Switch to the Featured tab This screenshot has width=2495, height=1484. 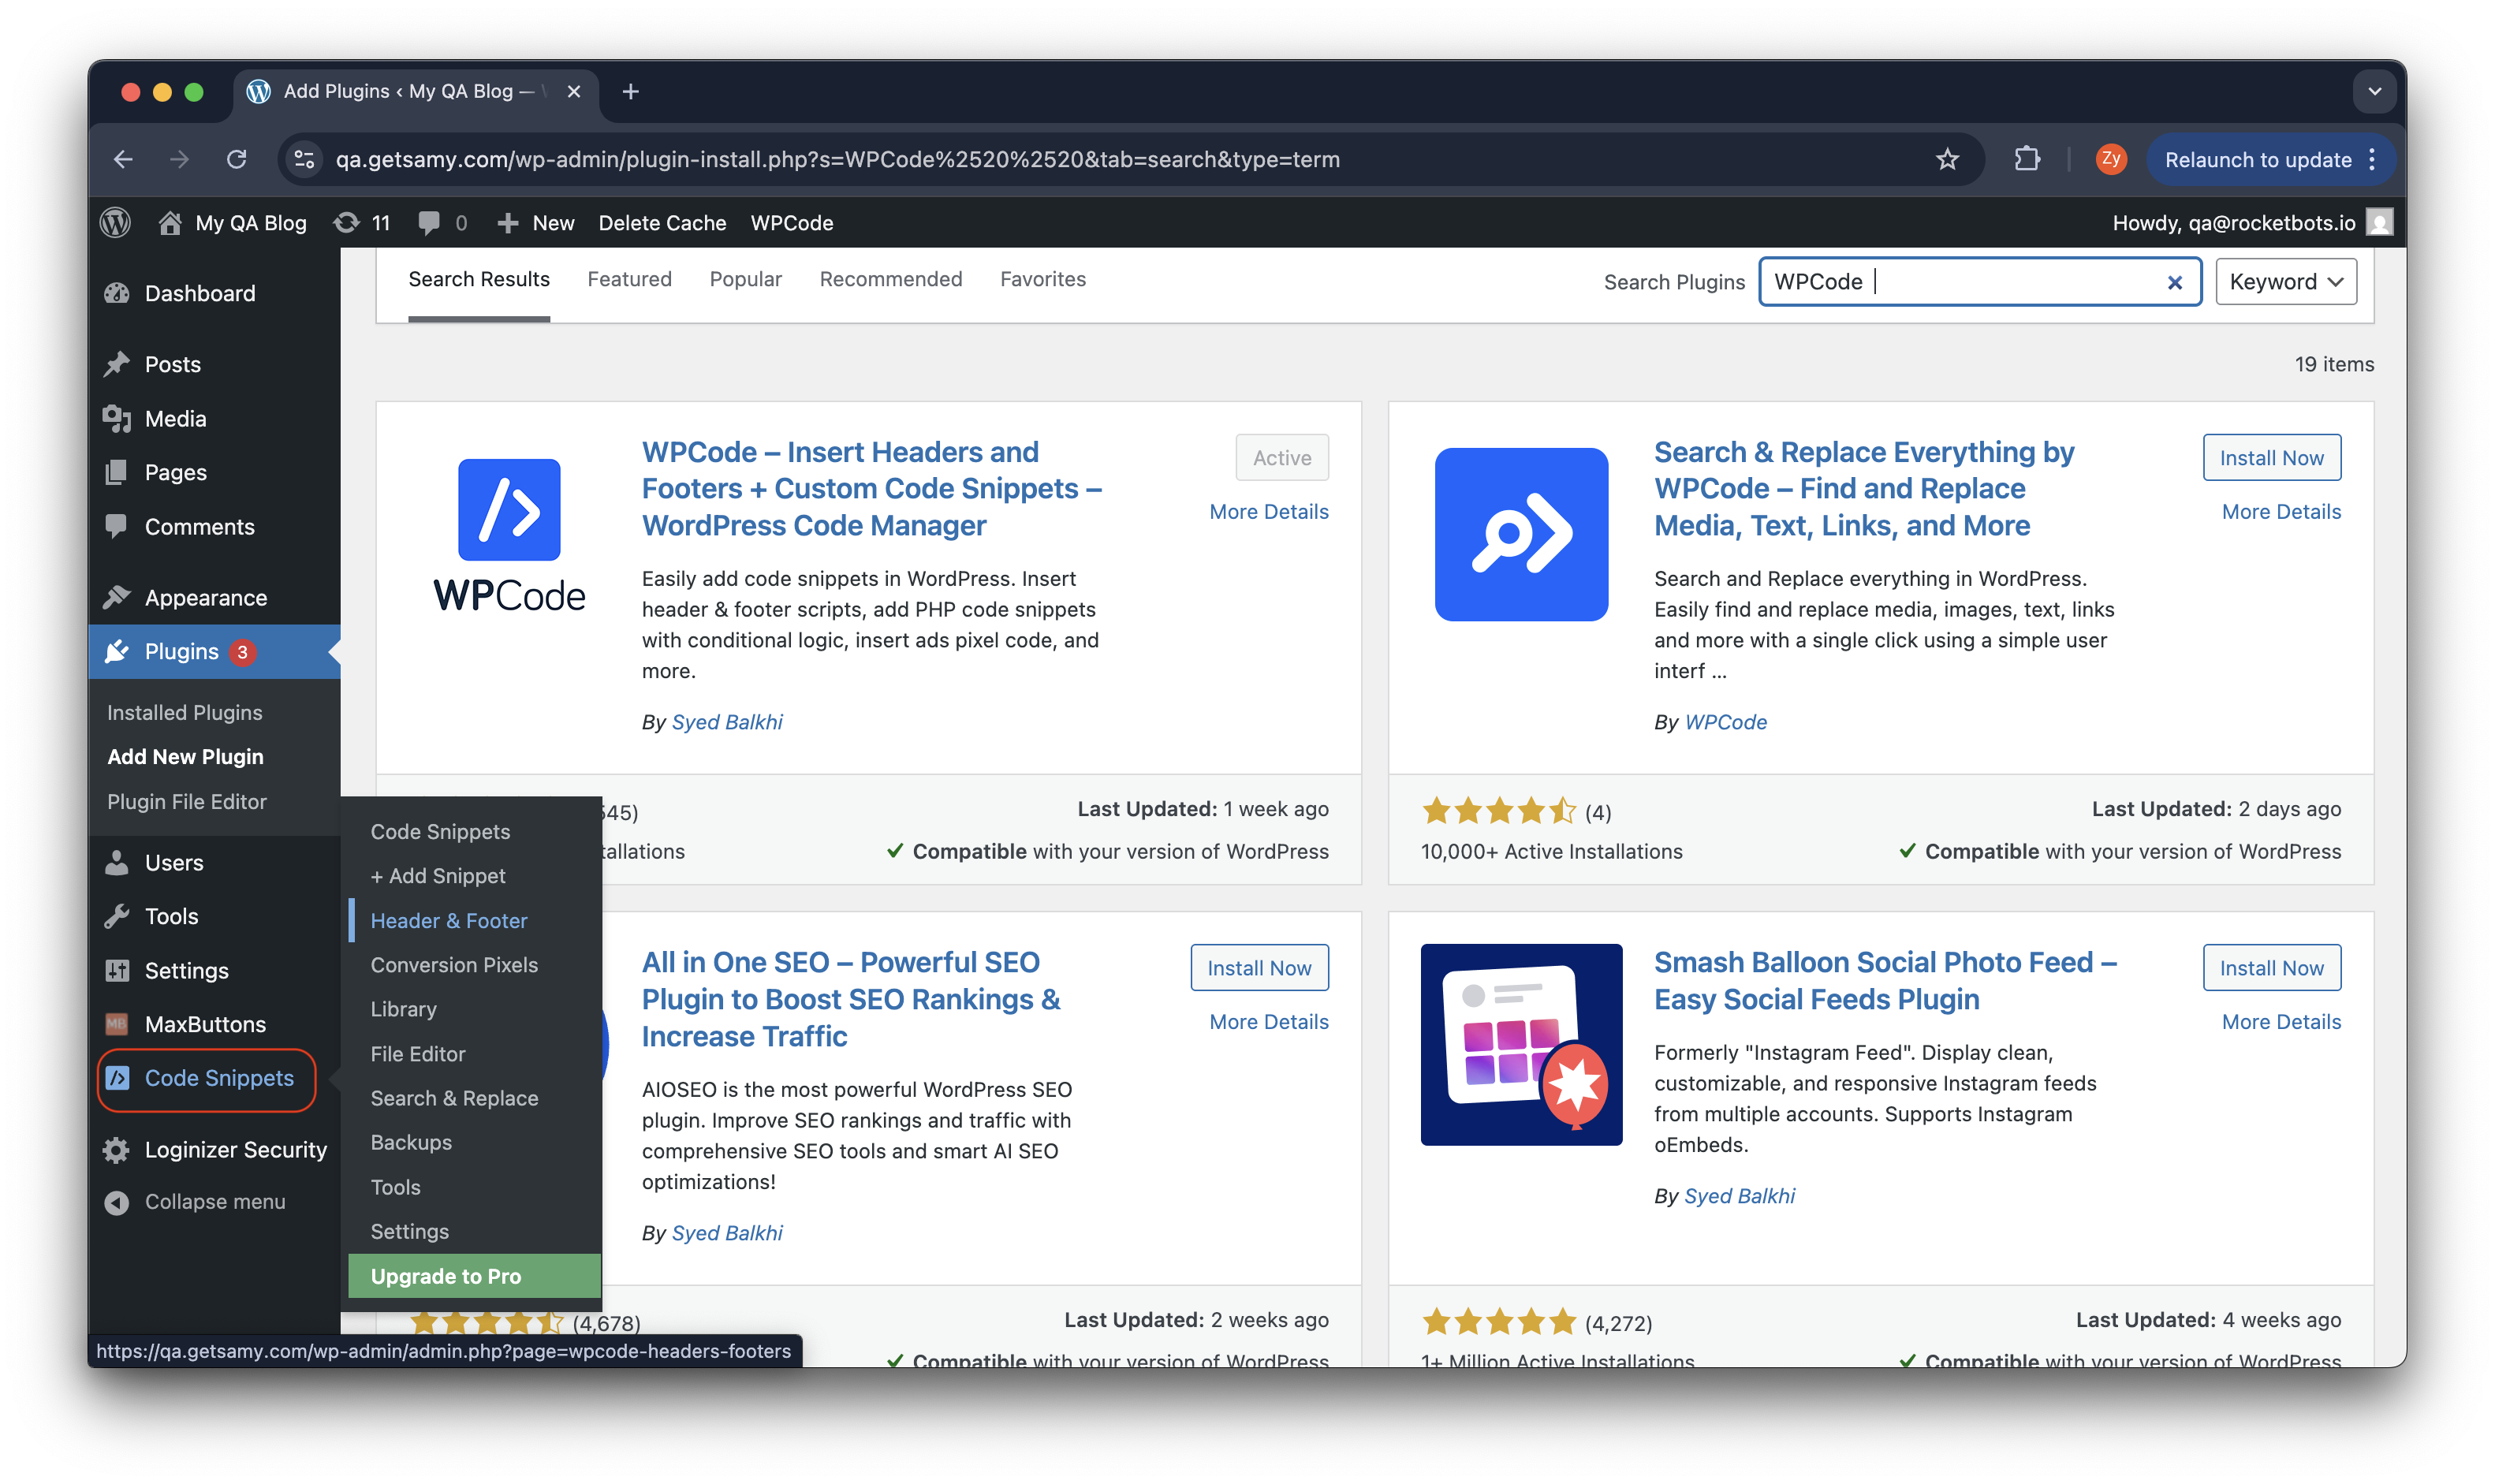pos(629,279)
